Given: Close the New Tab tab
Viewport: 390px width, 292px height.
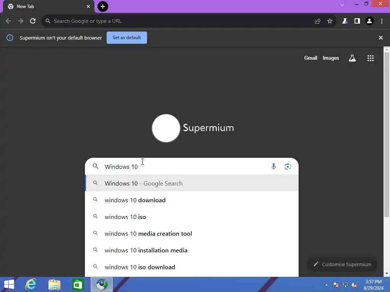Looking at the screenshot, I should tap(88, 6).
